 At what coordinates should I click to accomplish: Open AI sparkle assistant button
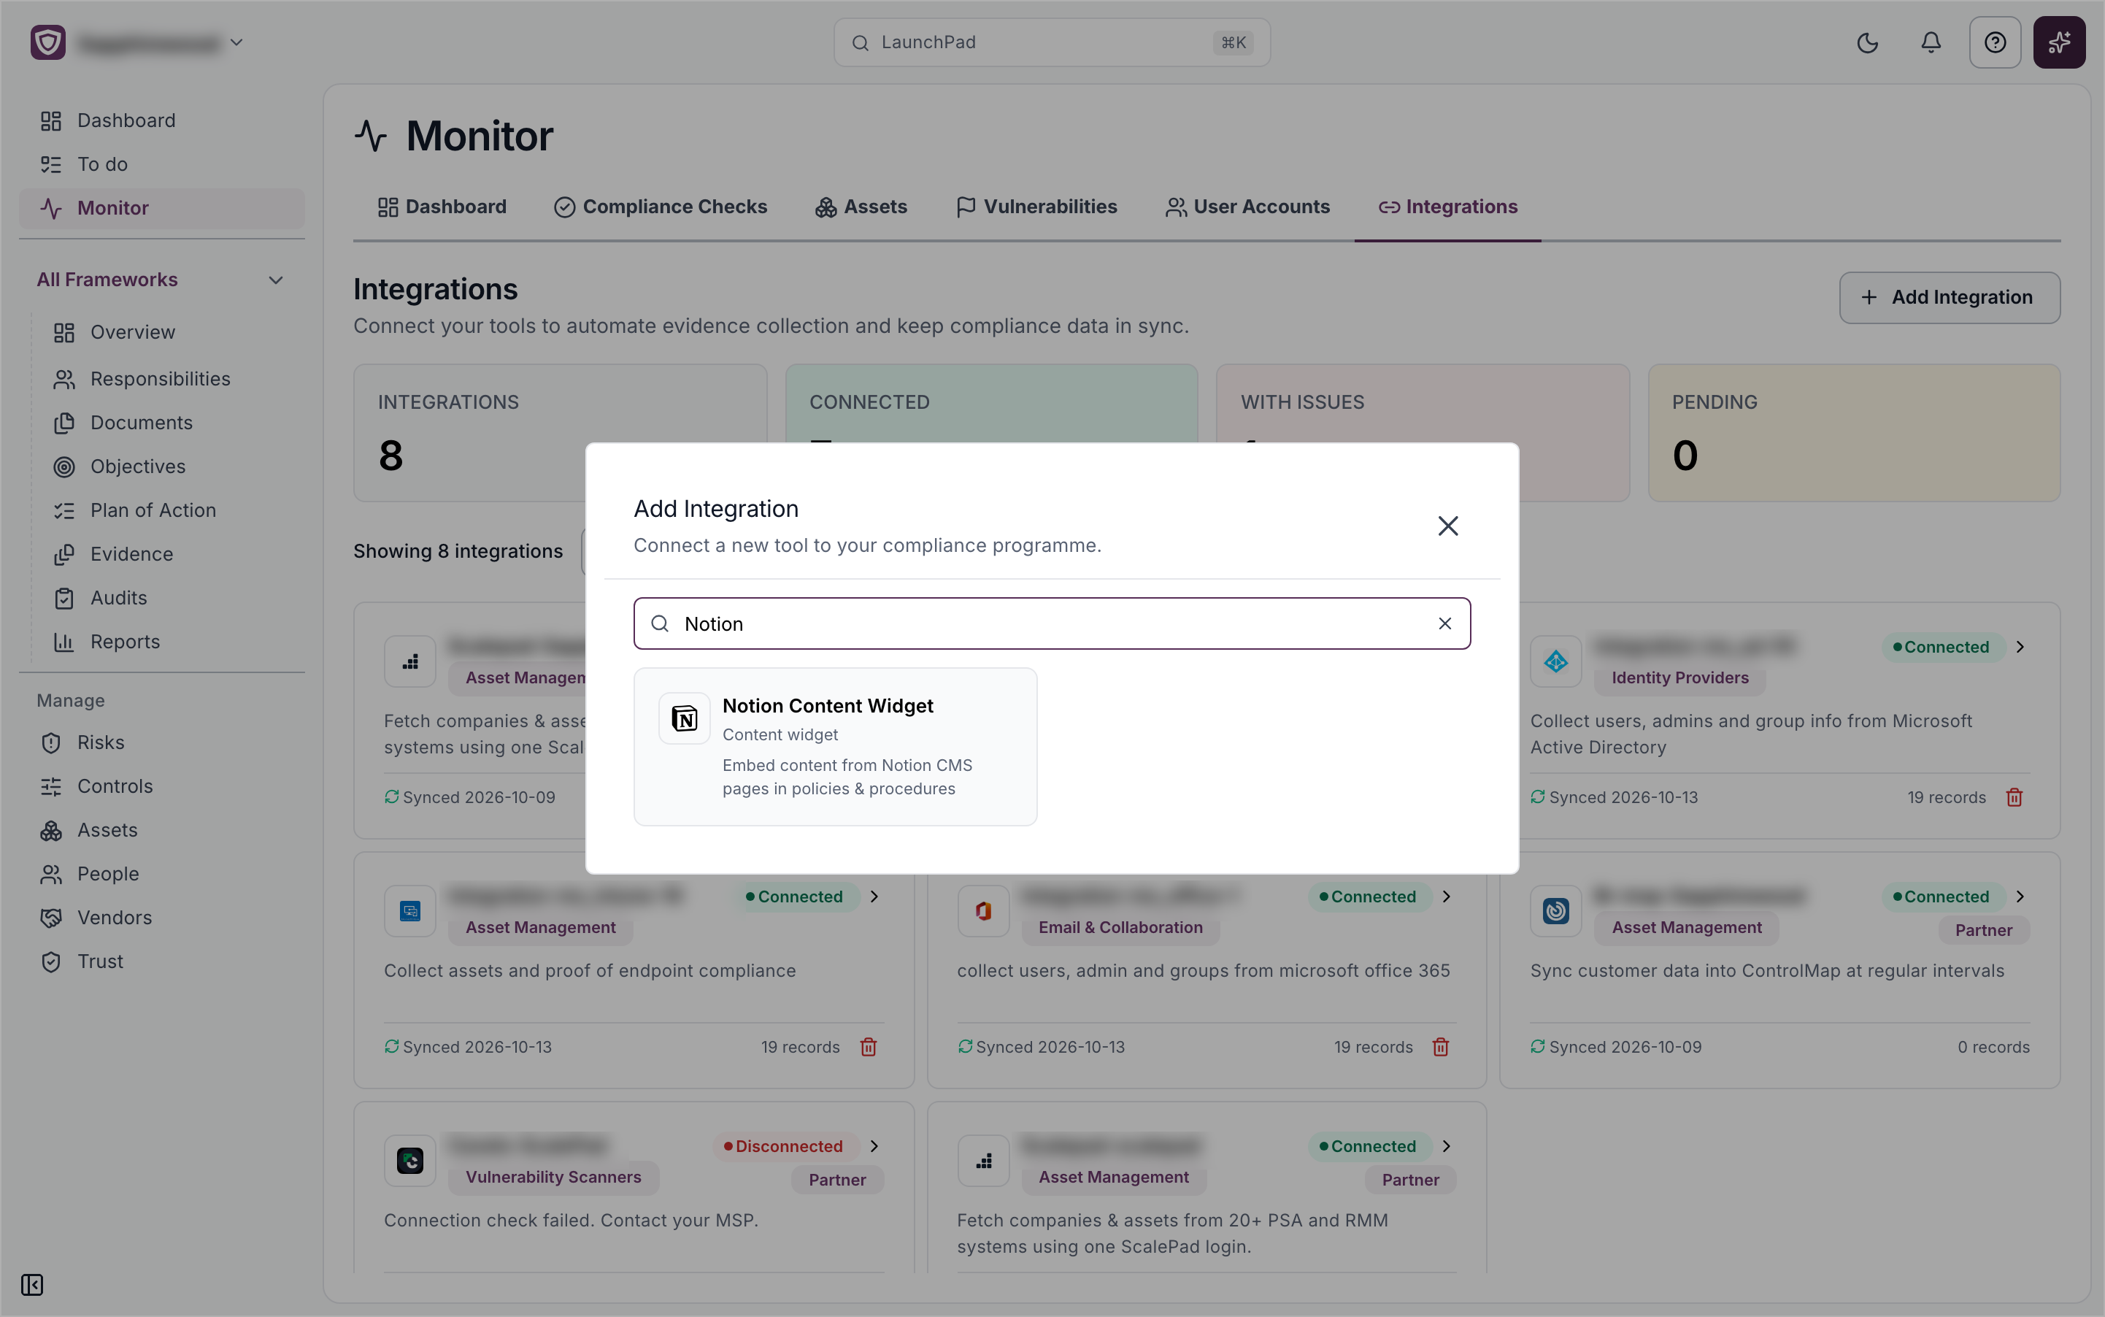(x=2059, y=42)
